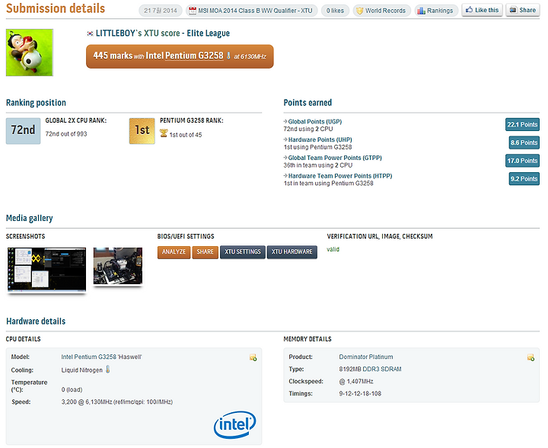Click the Intel logo in CPU details
The height and width of the screenshot is (448, 548).
coord(234,424)
